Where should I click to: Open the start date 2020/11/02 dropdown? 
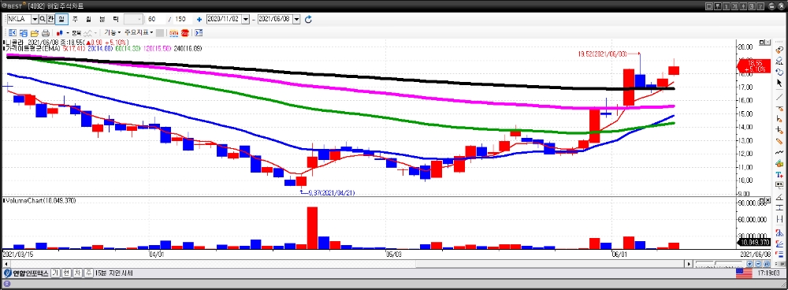point(246,19)
